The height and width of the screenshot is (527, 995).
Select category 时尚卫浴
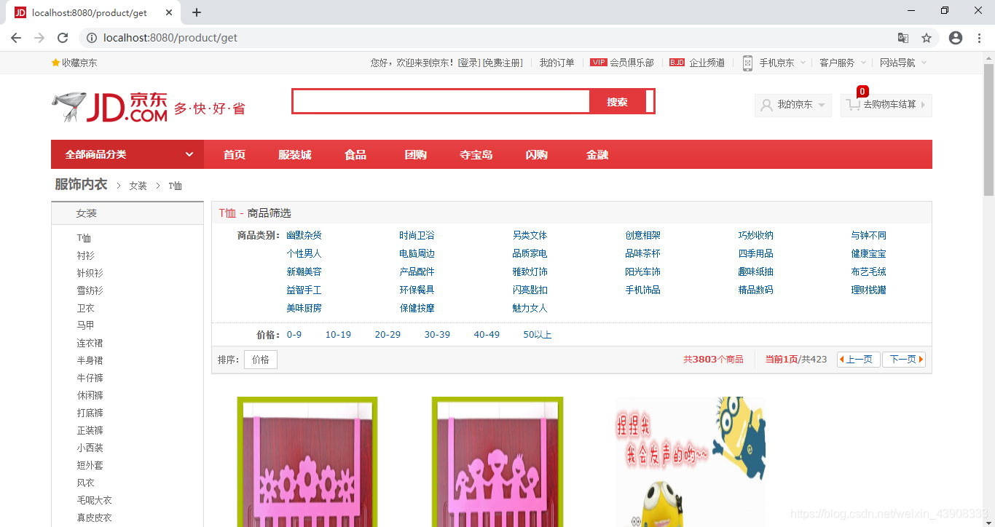point(417,235)
